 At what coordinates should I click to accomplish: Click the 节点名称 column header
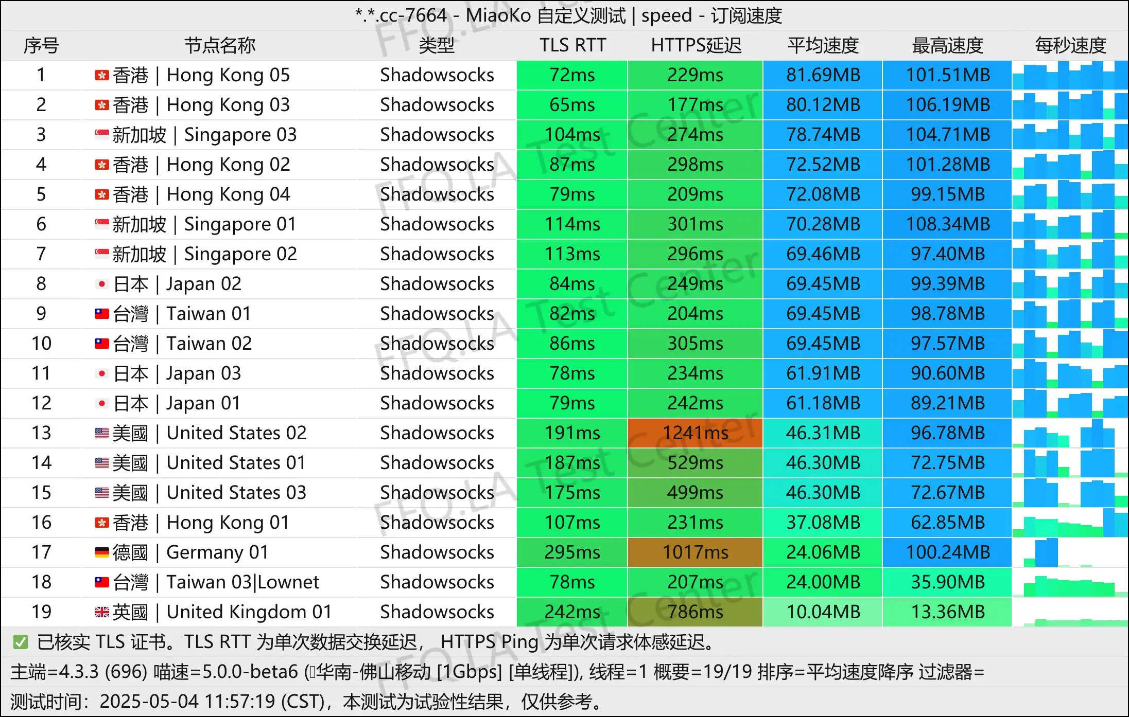coord(220,46)
